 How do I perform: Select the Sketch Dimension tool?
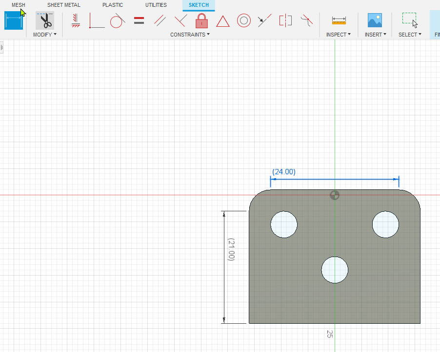pyautogui.click(x=13, y=20)
